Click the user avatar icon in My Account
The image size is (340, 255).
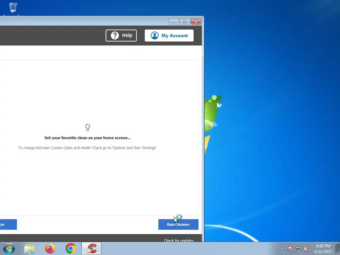point(155,35)
